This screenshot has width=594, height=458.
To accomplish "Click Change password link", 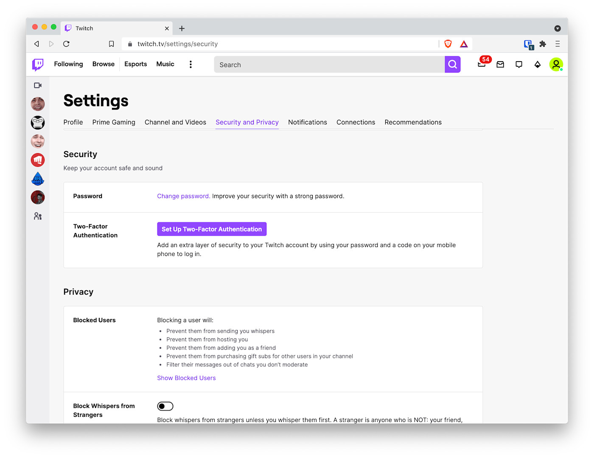I will 183,196.
